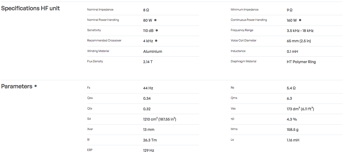Click the info icon beside 160 W
The height and width of the screenshot is (155, 346).
pos(300,20)
